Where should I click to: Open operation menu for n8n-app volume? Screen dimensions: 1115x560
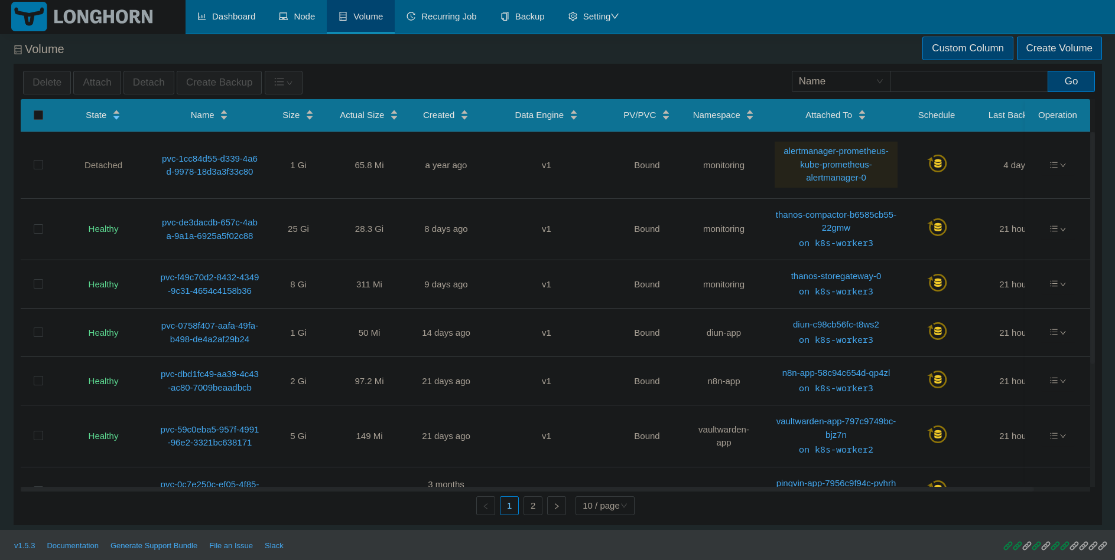click(x=1058, y=381)
